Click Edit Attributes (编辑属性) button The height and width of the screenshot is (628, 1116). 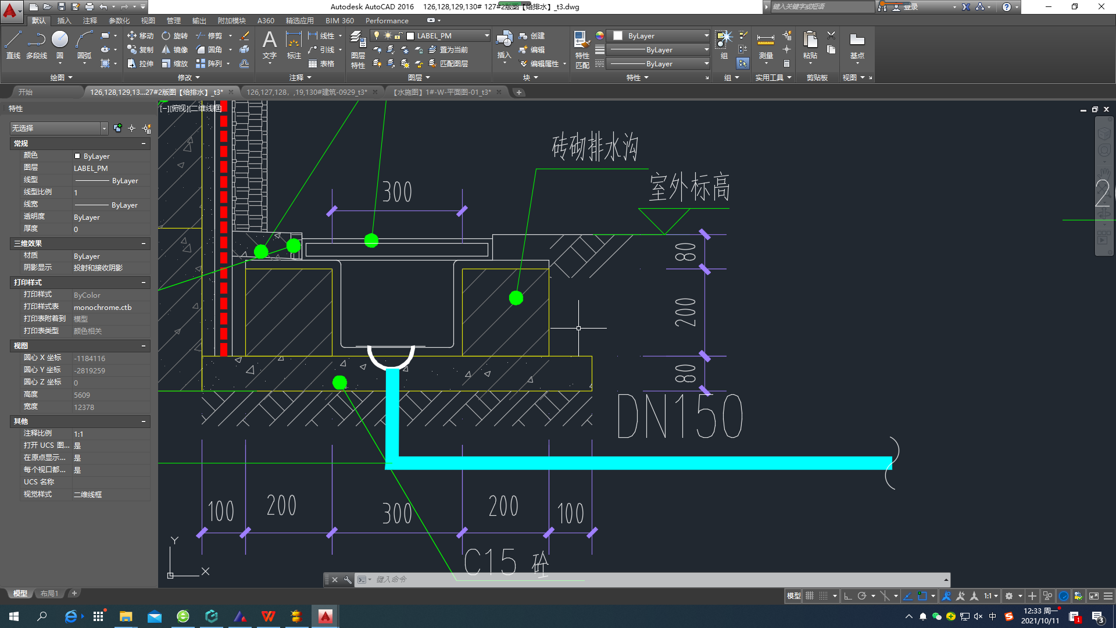[x=538, y=63]
